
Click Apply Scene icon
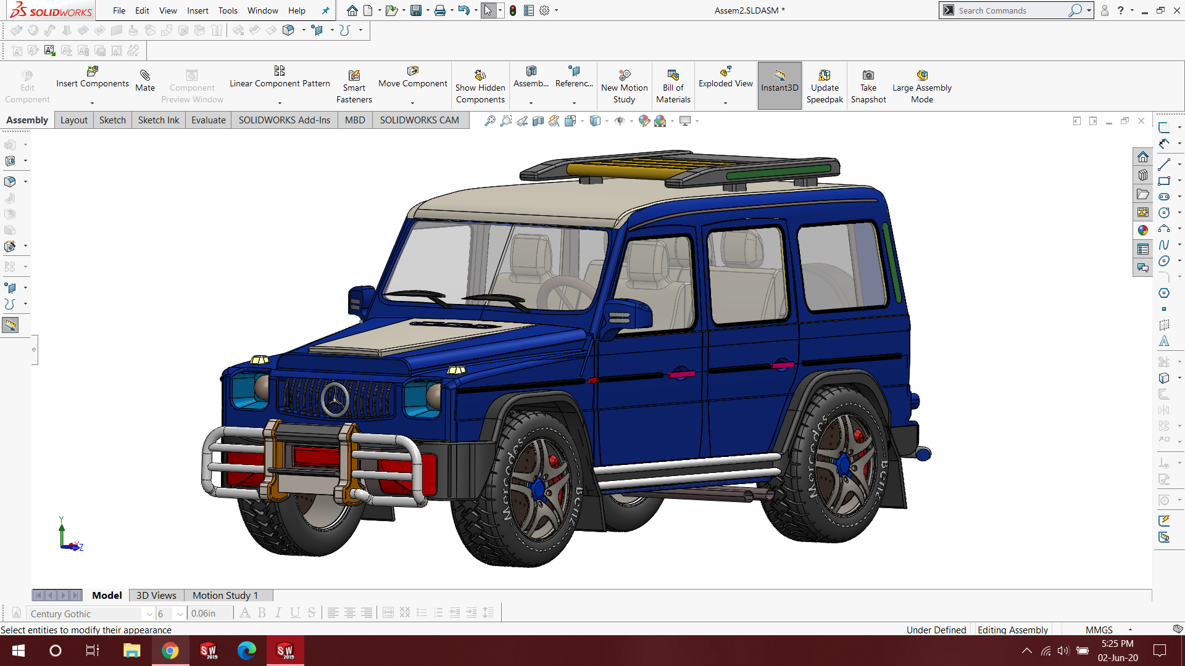click(660, 121)
